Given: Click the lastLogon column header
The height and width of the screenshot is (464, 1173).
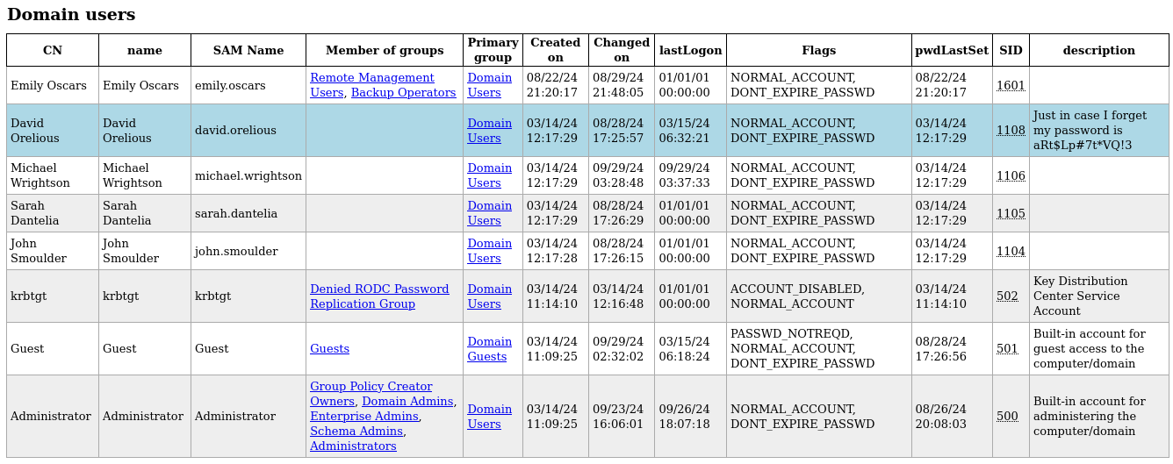Looking at the screenshot, I should (690, 50).
